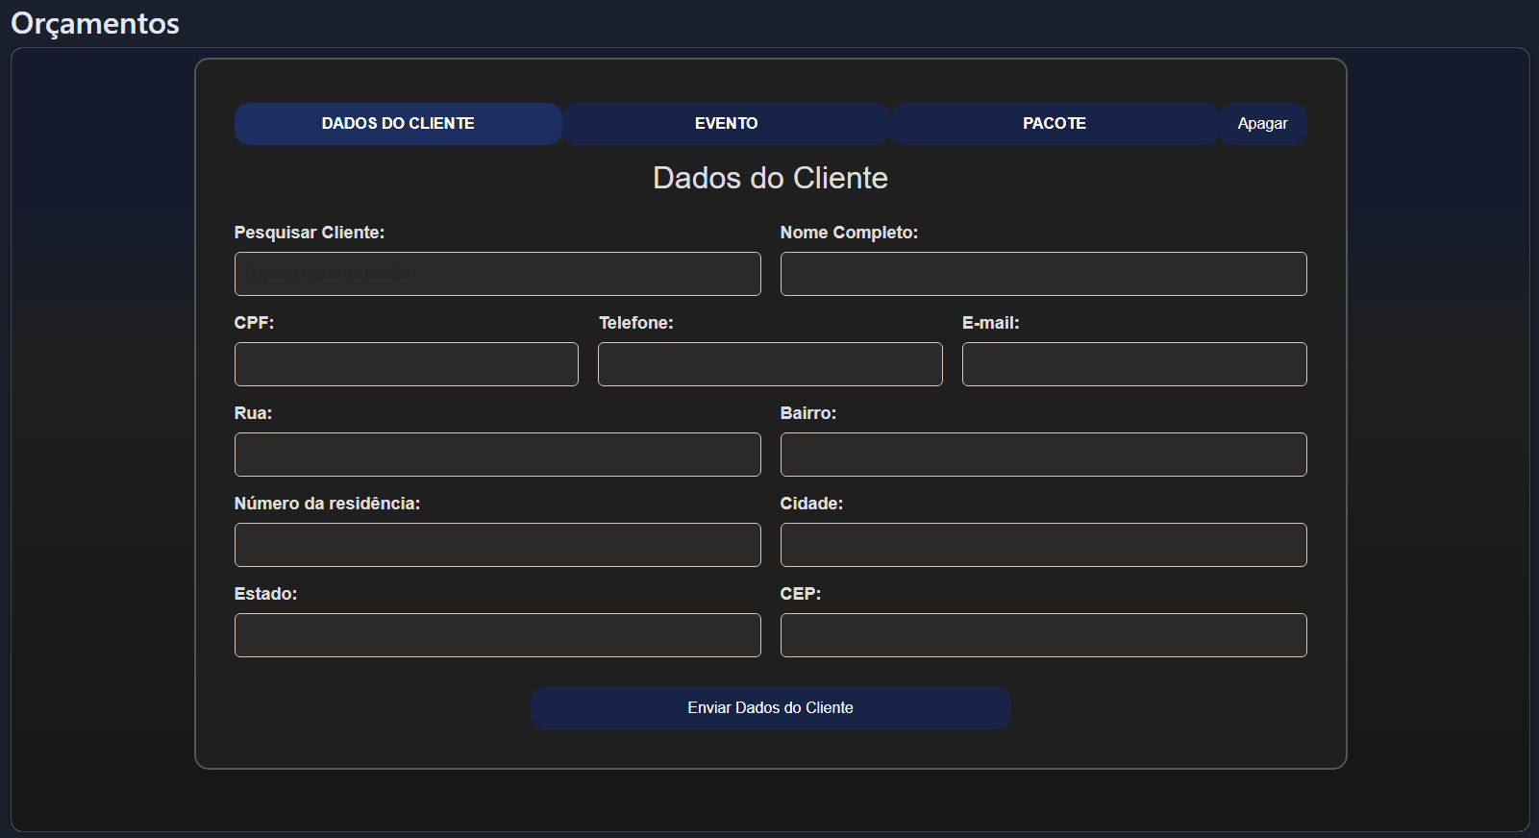The width and height of the screenshot is (1539, 838).
Task: Click the Cidade text field
Action: tap(1043, 545)
